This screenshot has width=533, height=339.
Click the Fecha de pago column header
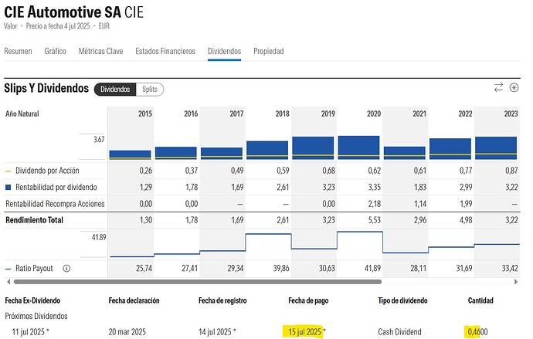pos(308,300)
